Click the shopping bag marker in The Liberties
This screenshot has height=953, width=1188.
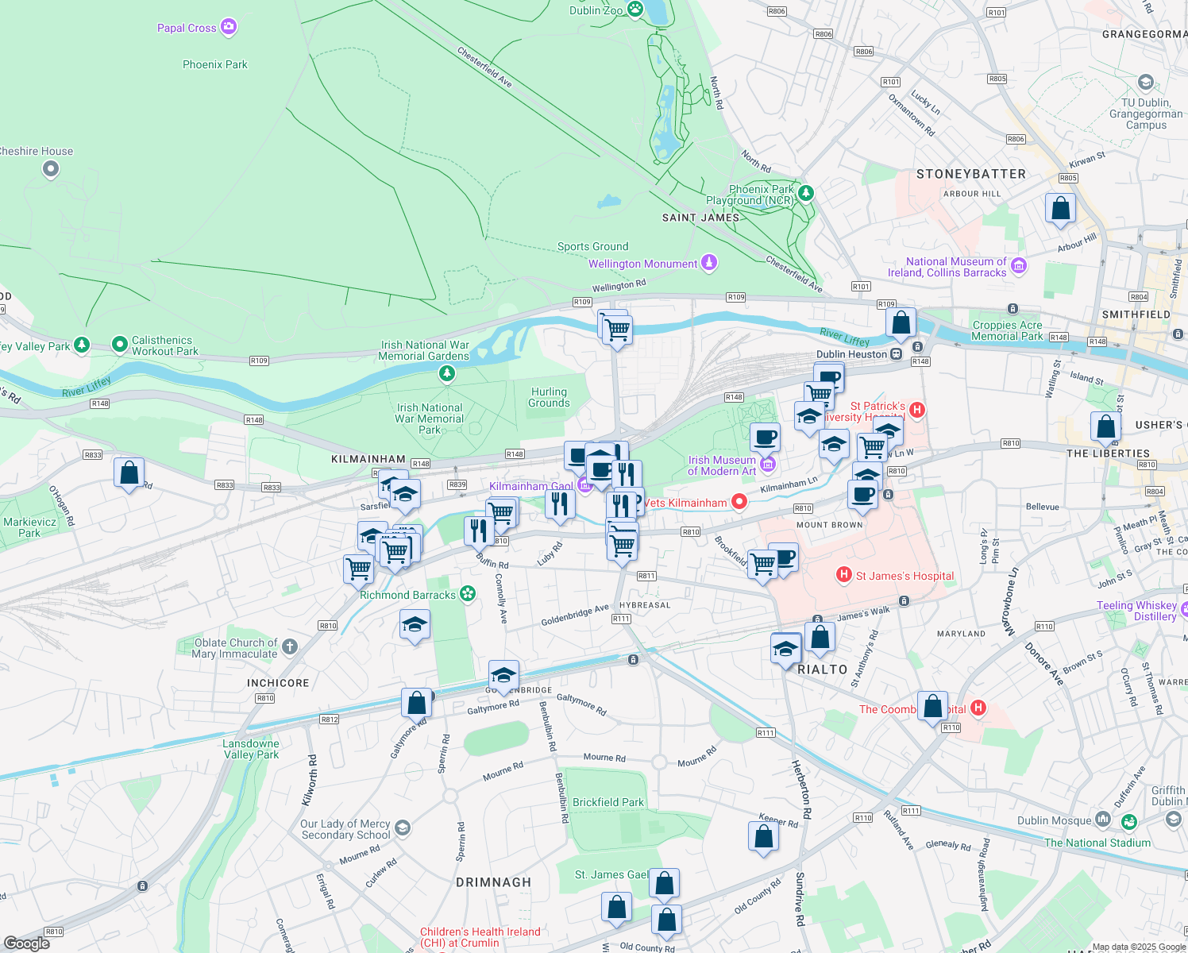click(1105, 428)
